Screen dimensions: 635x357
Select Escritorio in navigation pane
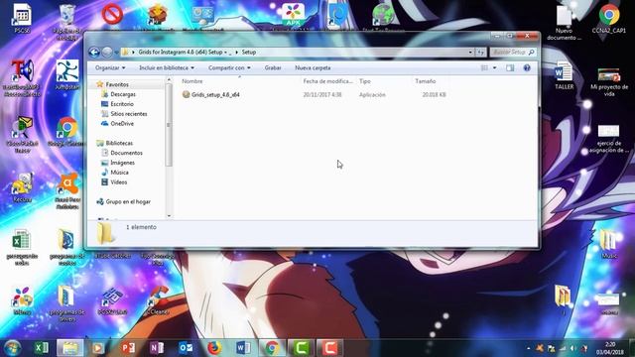(x=121, y=104)
